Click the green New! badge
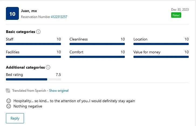 pos(176,15)
